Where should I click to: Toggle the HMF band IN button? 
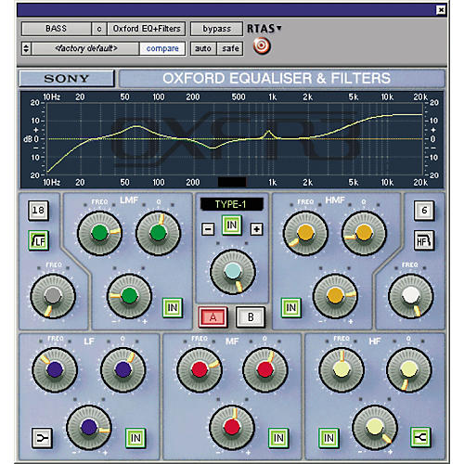[291, 307]
